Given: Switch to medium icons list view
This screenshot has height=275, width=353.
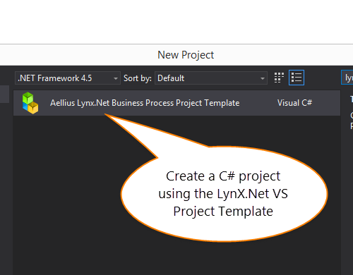Looking at the screenshot, I should 297,78.
